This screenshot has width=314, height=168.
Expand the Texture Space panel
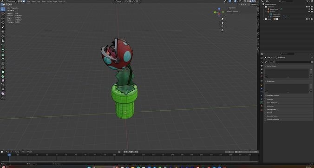click(x=272, y=109)
